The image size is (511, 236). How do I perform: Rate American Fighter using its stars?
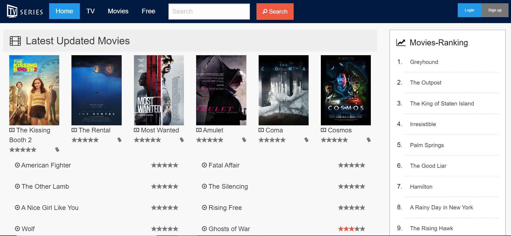[165, 165]
